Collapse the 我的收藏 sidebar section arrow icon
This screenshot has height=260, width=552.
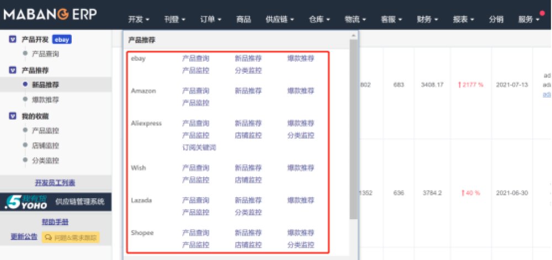click(12, 116)
